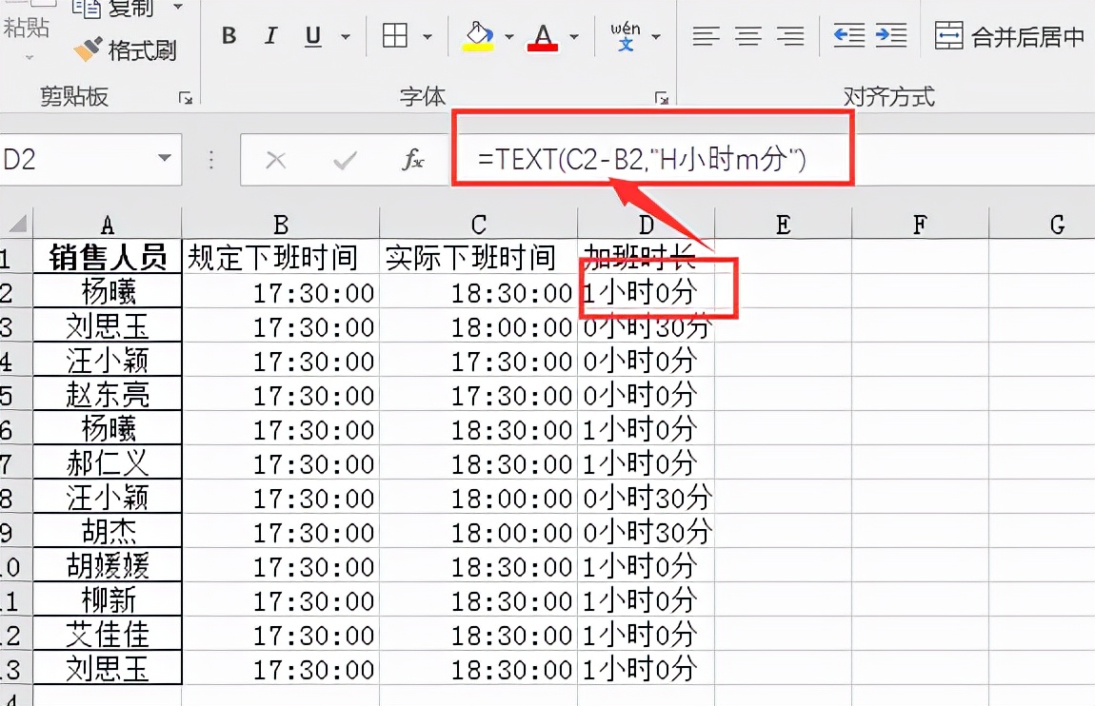The height and width of the screenshot is (706, 1095).
Task: Open the Name Box dropdown arrow
Action: coord(165,158)
